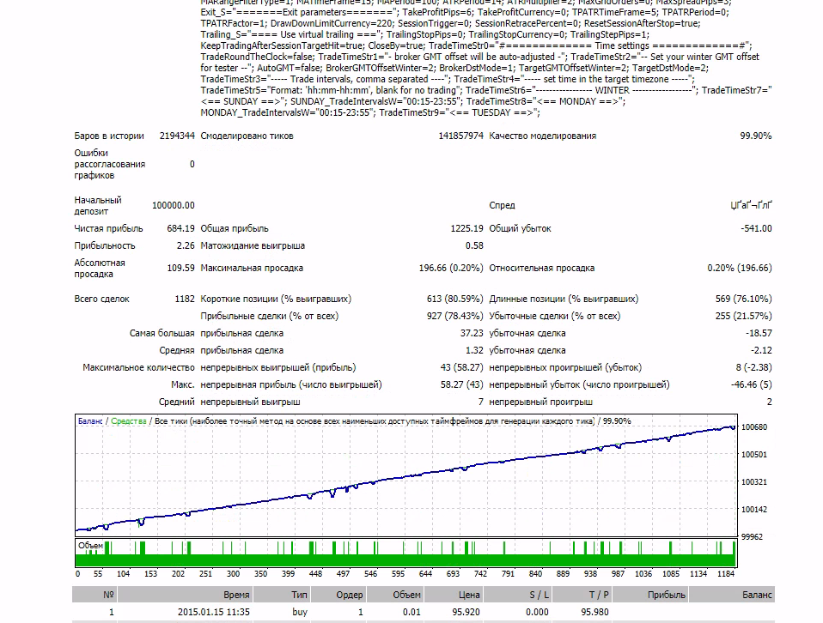Image resolution: width=823 pixels, height=623 pixels.
Task: Click the 'Баланс' legend label on the chart
Action: click(x=90, y=421)
